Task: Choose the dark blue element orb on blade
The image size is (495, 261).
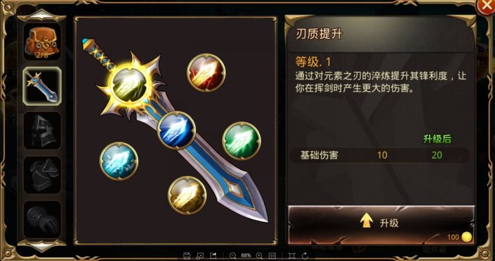Action: coord(177,130)
